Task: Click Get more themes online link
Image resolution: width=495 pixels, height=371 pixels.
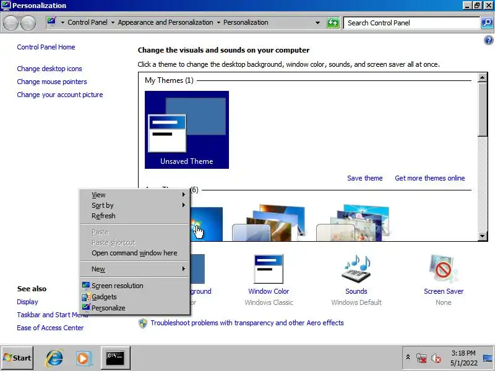Action: coord(429,178)
